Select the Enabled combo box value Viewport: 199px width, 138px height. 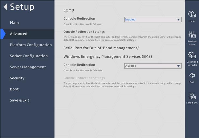click(x=153, y=19)
